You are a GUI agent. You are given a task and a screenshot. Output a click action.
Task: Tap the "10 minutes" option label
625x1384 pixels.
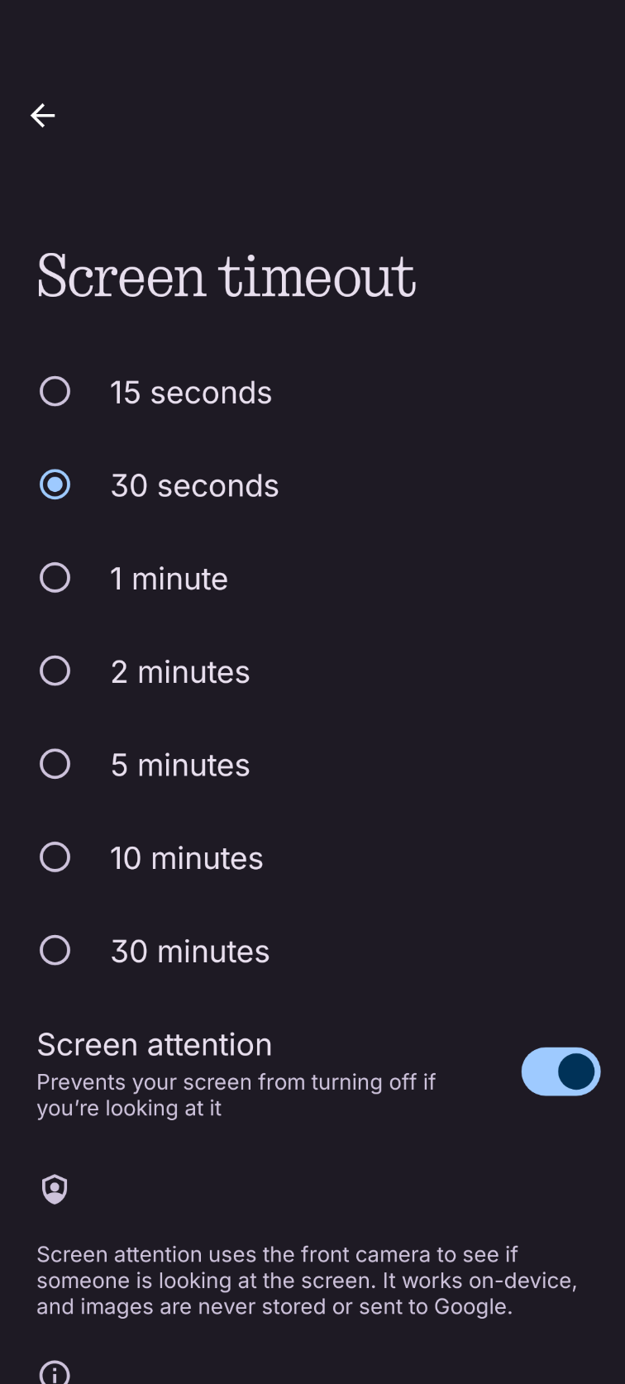(x=187, y=858)
